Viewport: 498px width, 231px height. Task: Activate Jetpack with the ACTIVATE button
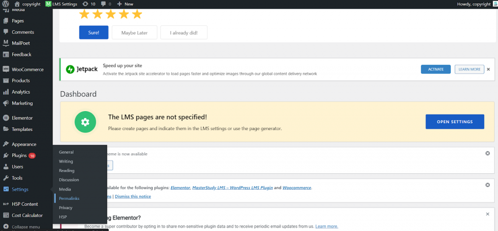435,69
